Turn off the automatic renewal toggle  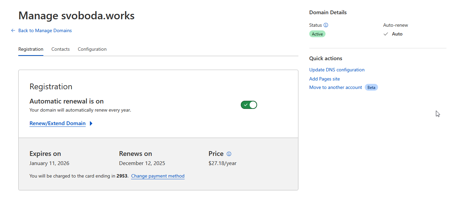(x=249, y=105)
